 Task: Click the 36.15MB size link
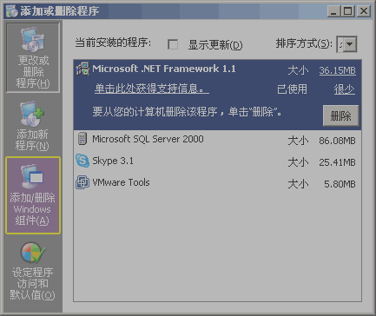[337, 70]
